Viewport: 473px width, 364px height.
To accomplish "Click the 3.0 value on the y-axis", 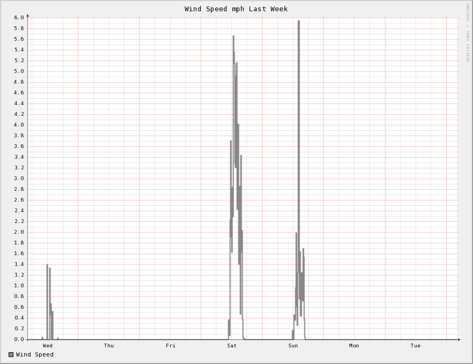I will click(19, 179).
